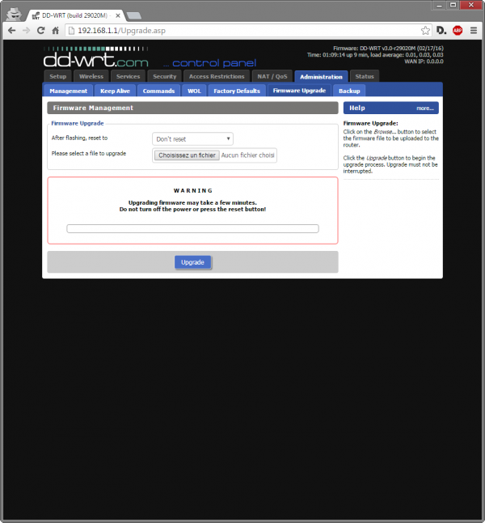Expand the 'Don't reset' dropdown

coord(192,138)
